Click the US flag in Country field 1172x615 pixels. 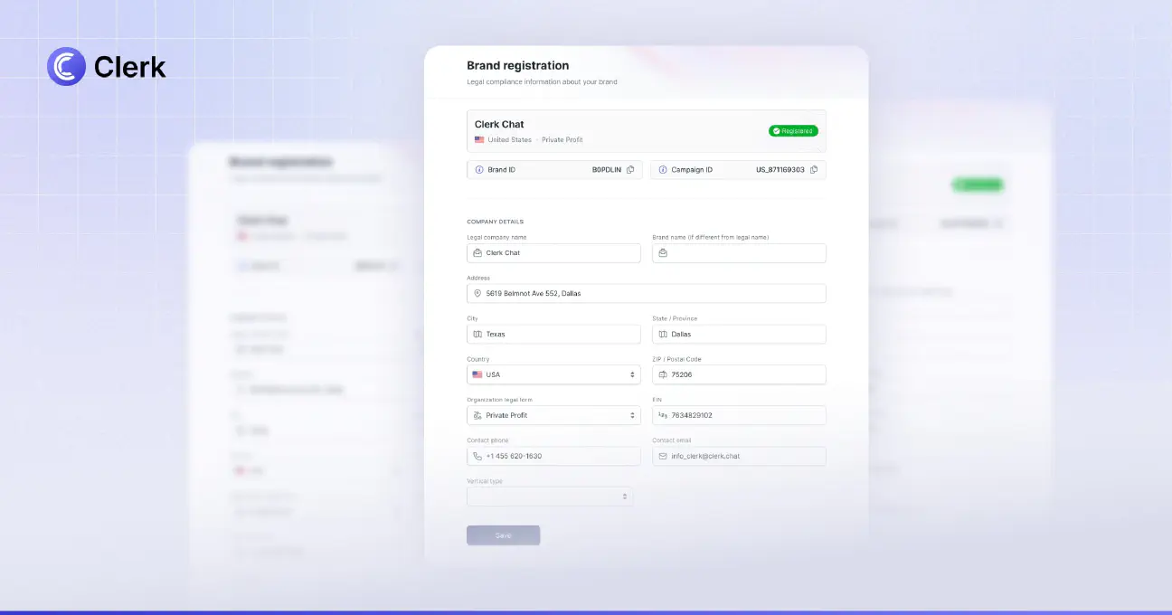[x=477, y=374]
